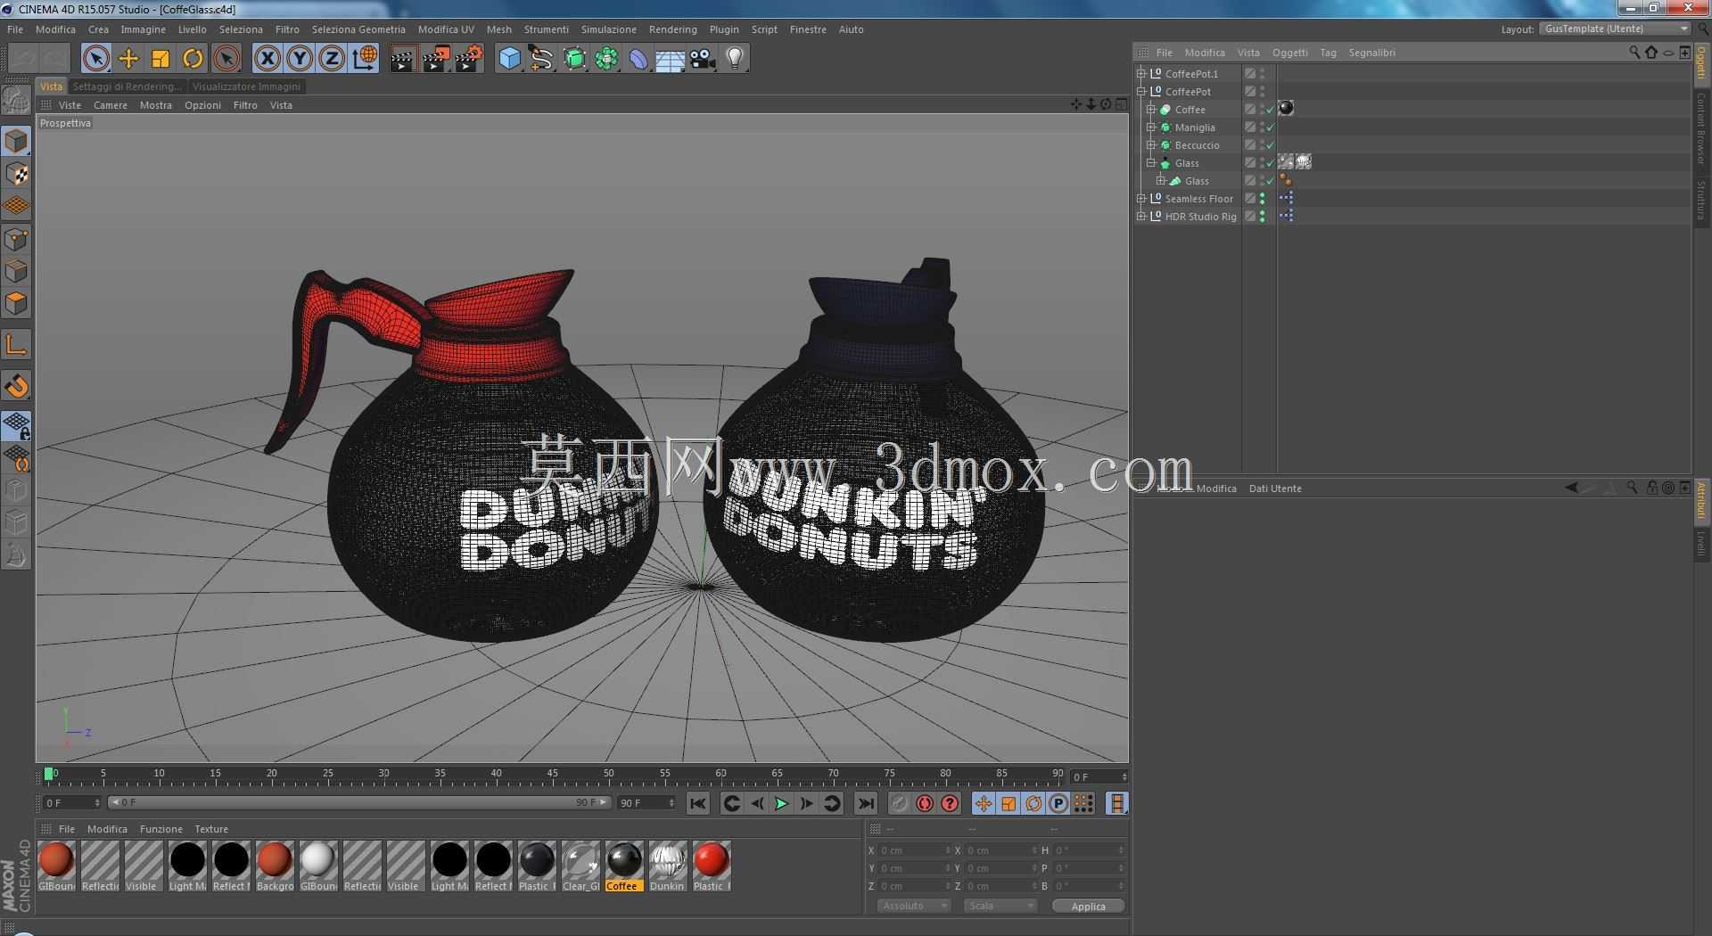Open Dati Utente in attributes panel
The height and width of the screenshot is (936, 1712).
(1275, 489)
